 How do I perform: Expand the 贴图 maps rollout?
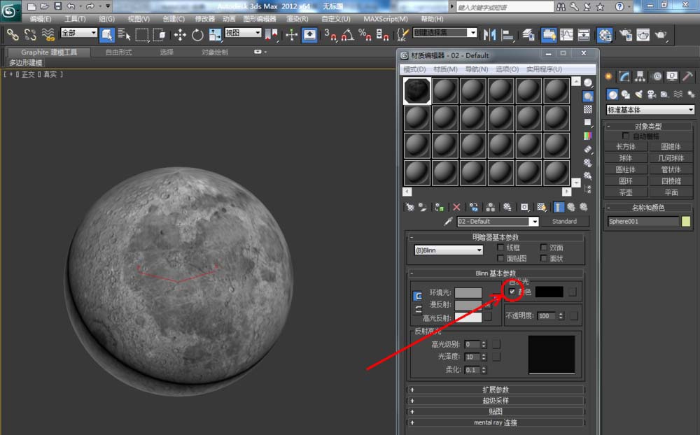496,412
